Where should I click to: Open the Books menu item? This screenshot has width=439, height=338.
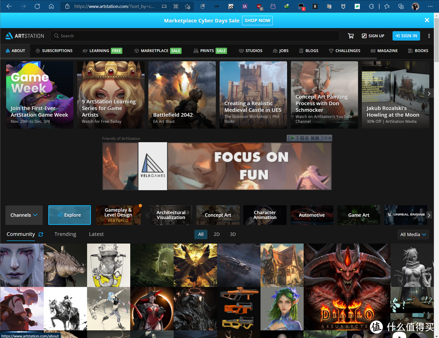pos(418,51)
